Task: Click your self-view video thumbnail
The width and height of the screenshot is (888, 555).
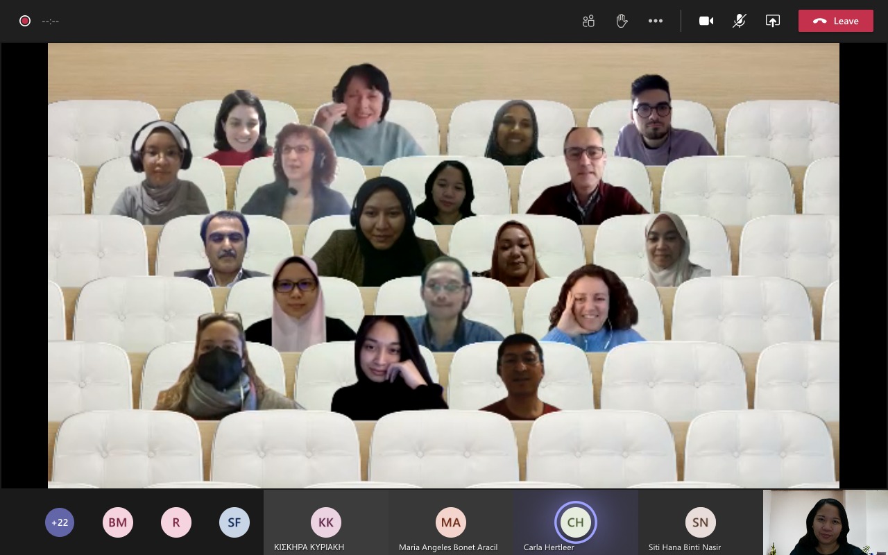Action: point(825,522)
